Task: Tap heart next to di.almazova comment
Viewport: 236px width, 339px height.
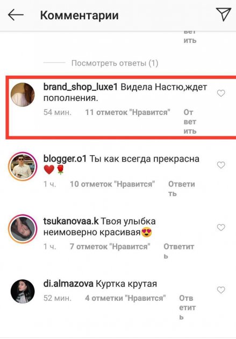Action: click(x=221, y=290)
